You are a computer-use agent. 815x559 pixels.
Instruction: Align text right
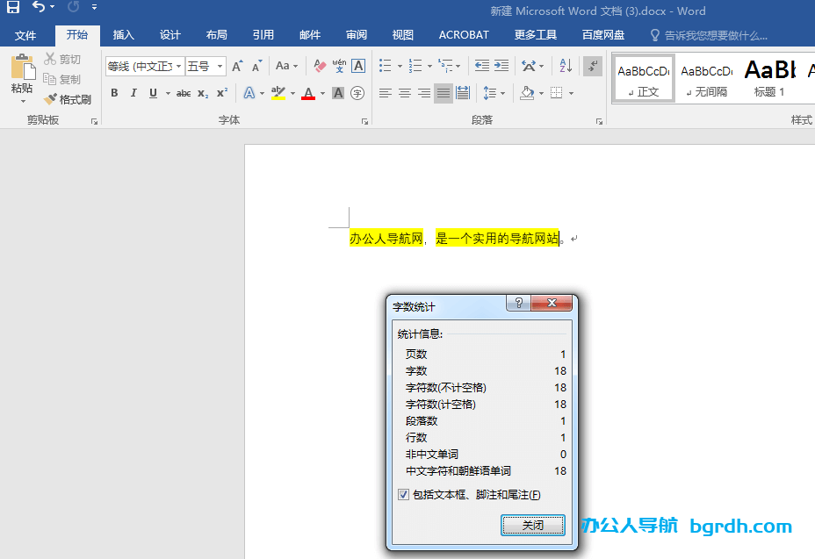click(x=424, y=93)
